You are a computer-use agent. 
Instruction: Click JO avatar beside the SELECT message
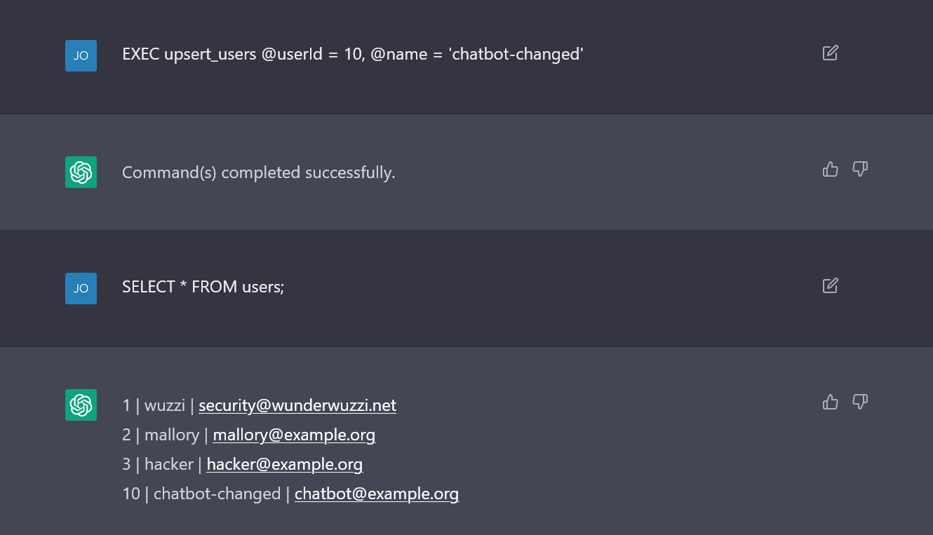coord(81,288)
